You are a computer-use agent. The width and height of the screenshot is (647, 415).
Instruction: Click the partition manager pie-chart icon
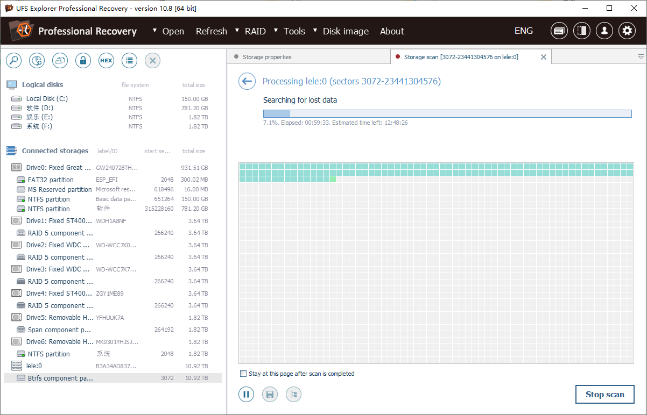37,61
